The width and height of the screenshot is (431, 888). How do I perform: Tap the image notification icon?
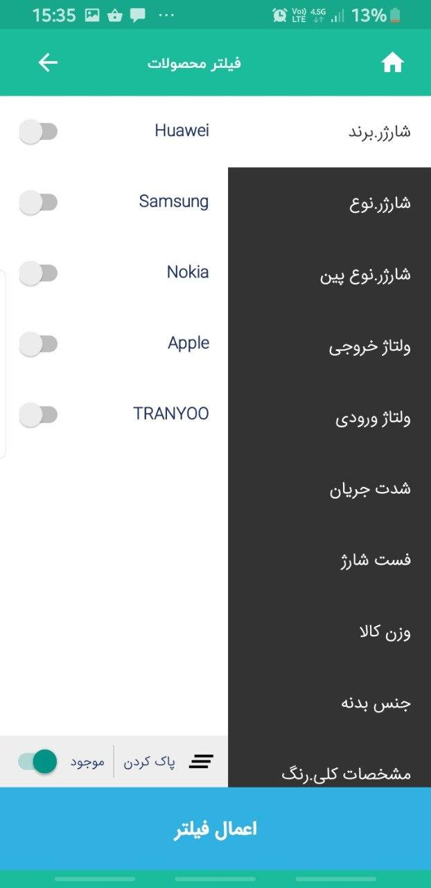click(92, 15)
